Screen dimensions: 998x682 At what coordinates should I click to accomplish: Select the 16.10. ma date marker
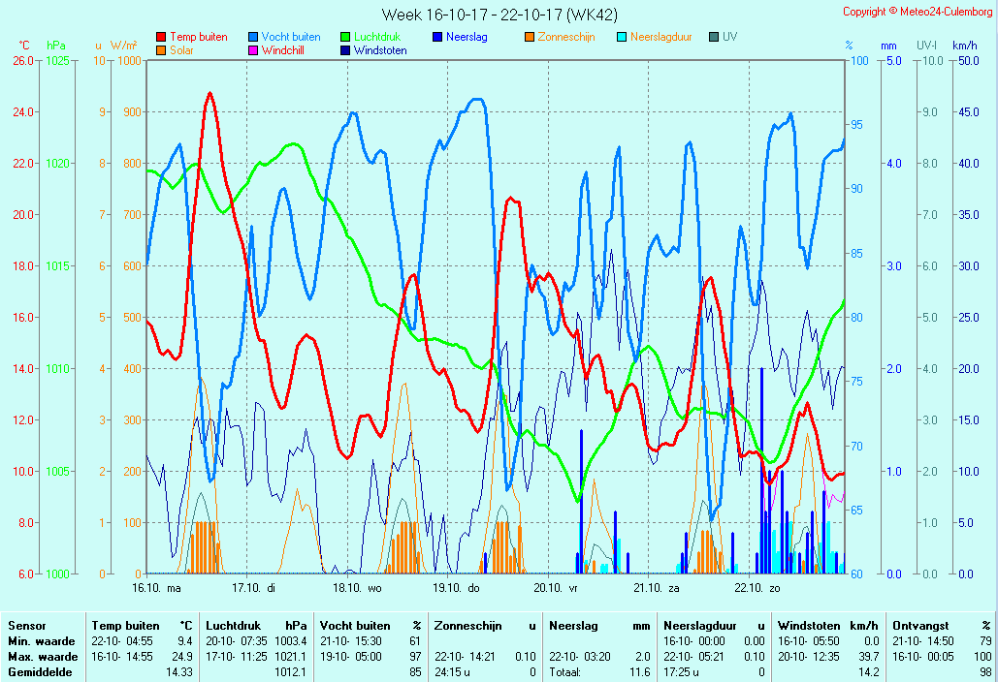[x=157, y=587]
